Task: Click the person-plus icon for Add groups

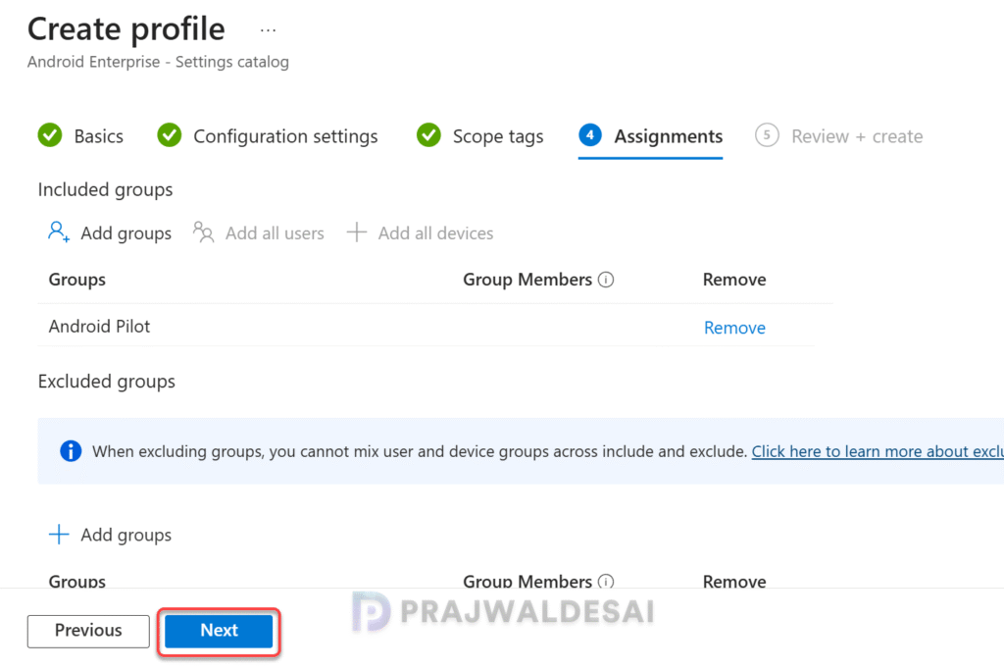Action: tap(59, 232)
